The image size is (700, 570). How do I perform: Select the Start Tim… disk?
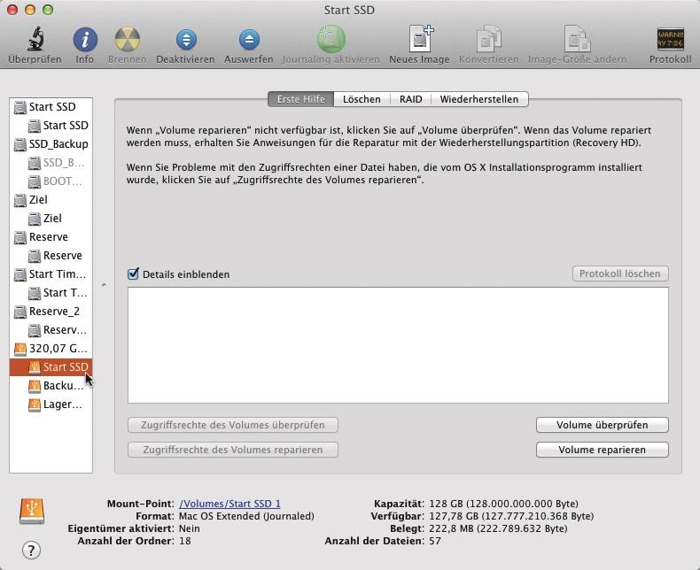click(x=51, y=274)
